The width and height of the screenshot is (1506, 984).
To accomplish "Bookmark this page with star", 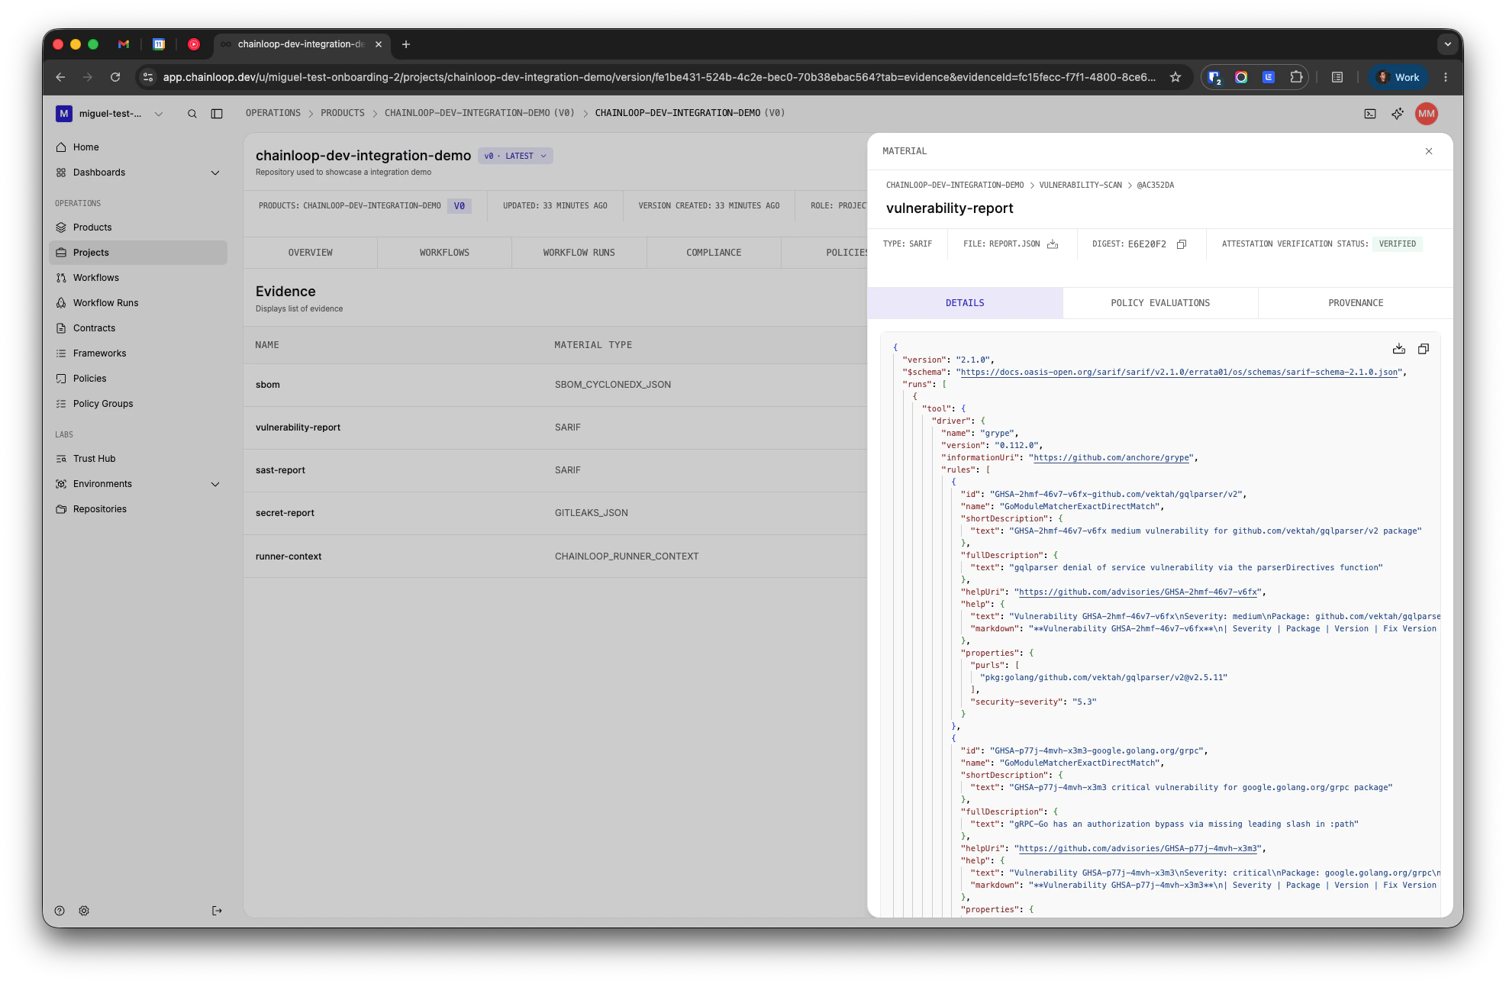I will click(x=1175, y=77).
